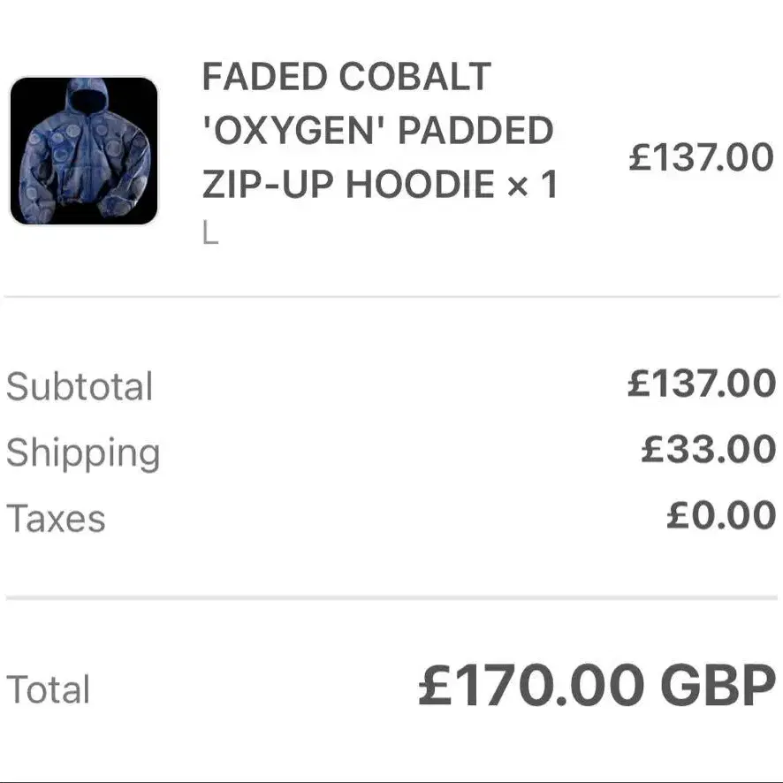Select the Total label
This screenshot has height=783, width=783.
(48, 689)
